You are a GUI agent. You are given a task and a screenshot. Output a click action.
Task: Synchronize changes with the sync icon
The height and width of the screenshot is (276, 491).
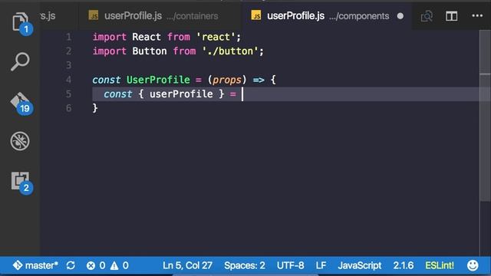point(71,266)
